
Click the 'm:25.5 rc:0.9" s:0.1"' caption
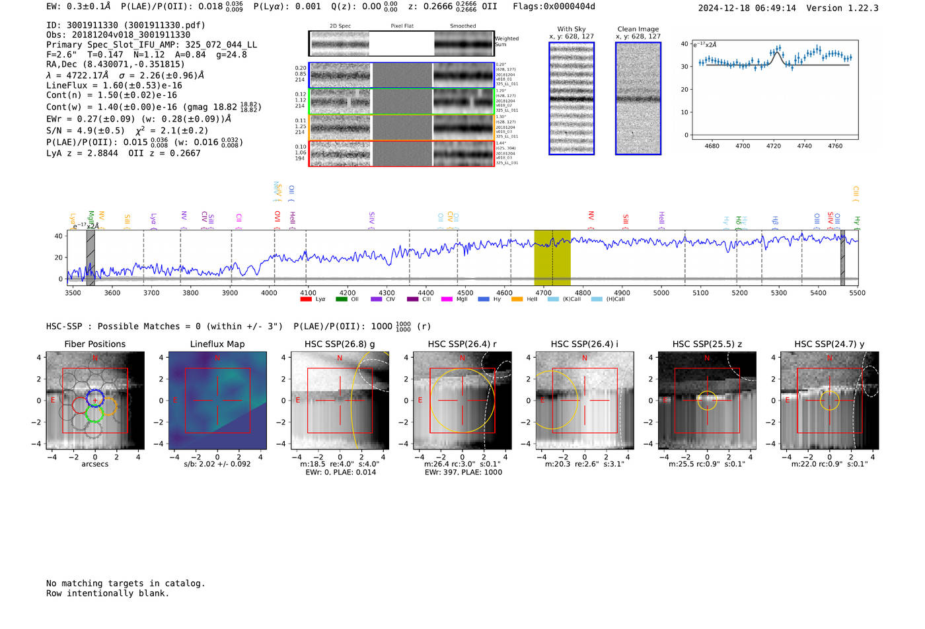[x=707, y=464]
